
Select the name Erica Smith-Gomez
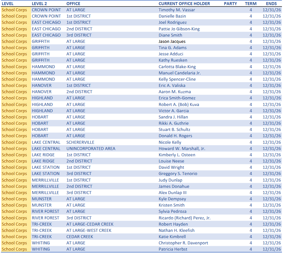177,98
